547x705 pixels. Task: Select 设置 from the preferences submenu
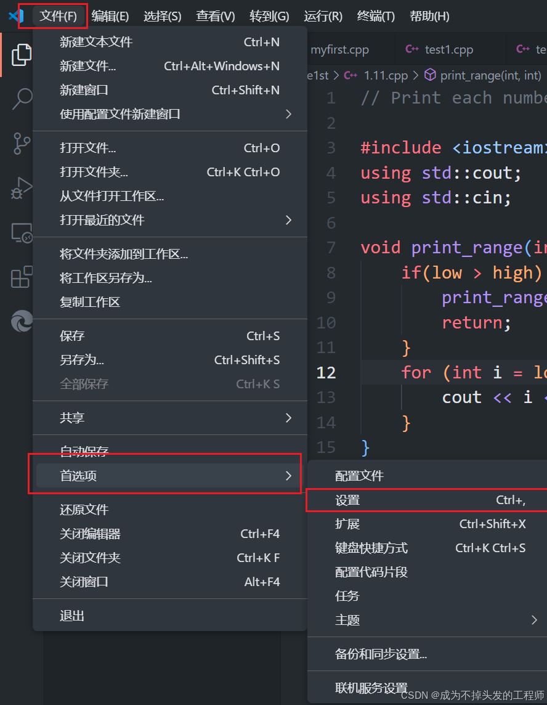[x=347, y=500]
